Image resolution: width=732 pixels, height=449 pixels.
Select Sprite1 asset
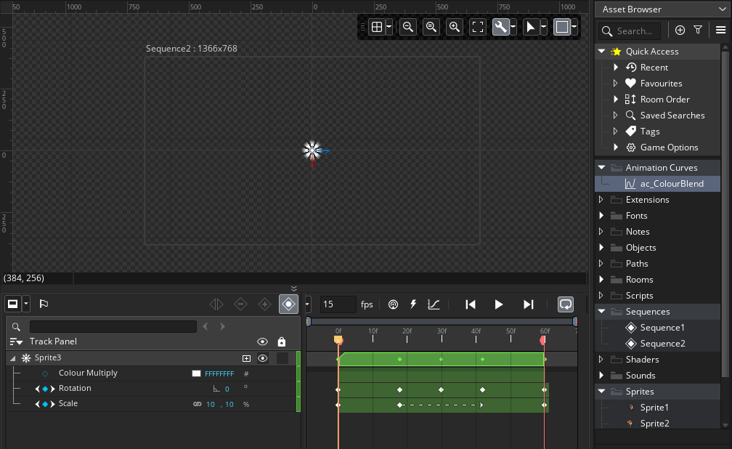(x=654, y=408)
